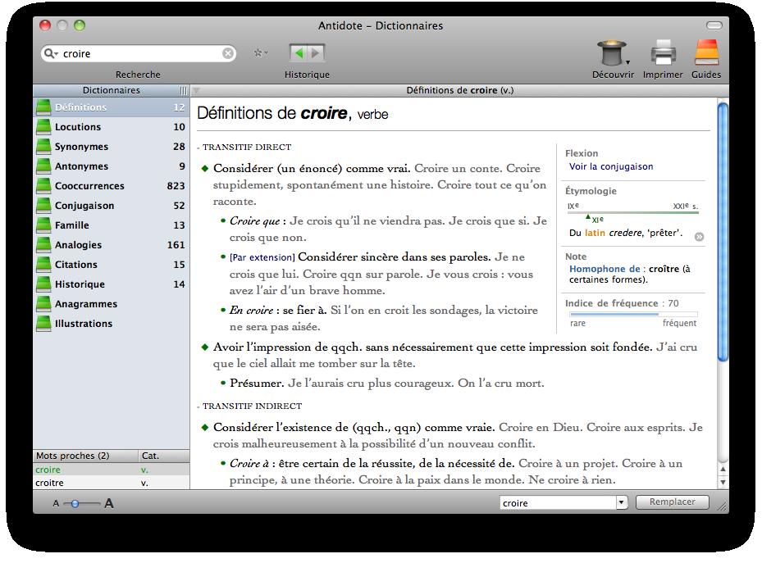The image size is (762, 563).
Task: Click the Imprimer printer icon
Action: pos(663,53)
